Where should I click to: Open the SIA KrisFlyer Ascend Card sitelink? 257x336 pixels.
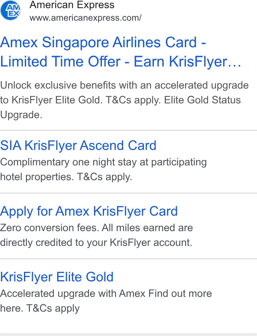click(78, 145)
